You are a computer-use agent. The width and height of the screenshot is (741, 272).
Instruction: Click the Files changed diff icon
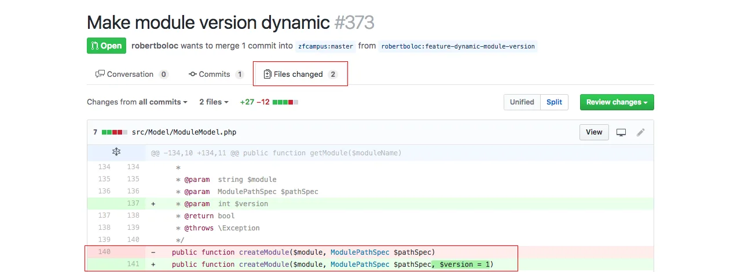coord(267,74)
